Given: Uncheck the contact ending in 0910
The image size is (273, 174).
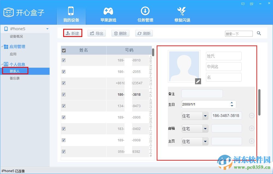Looking at the screenshot, I should (63, 60).
